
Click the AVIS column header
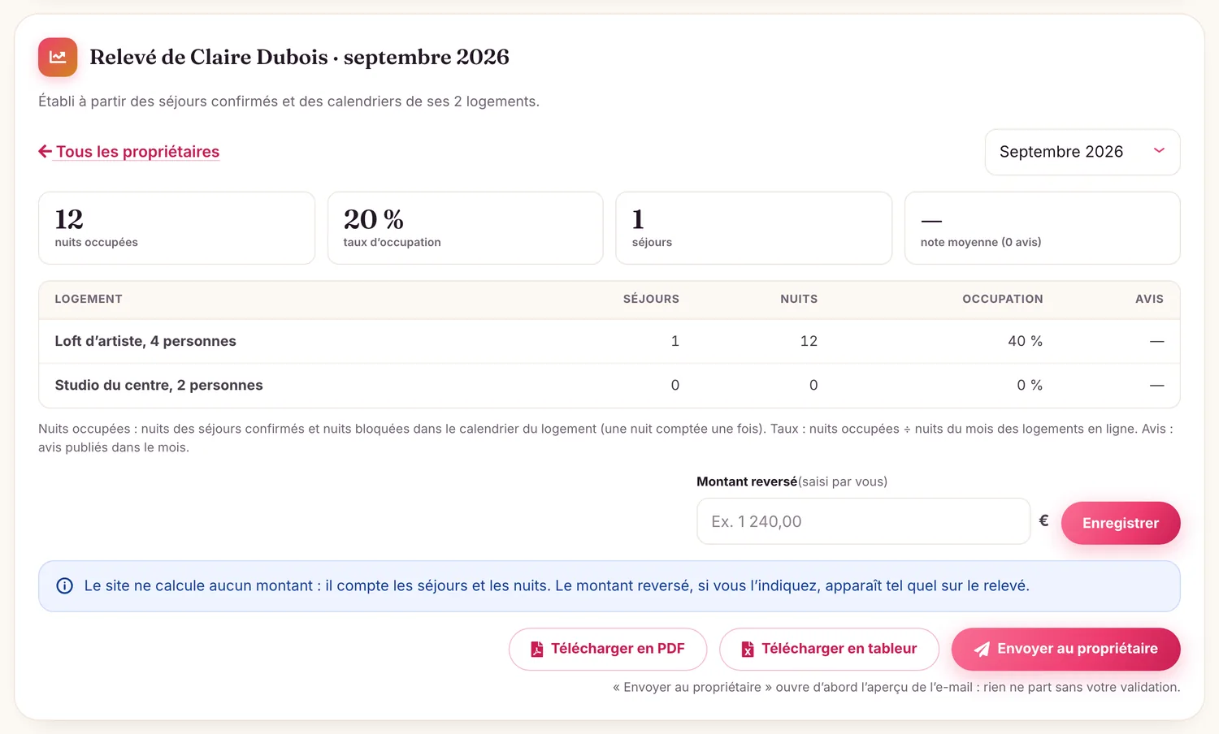point(1149,299)
